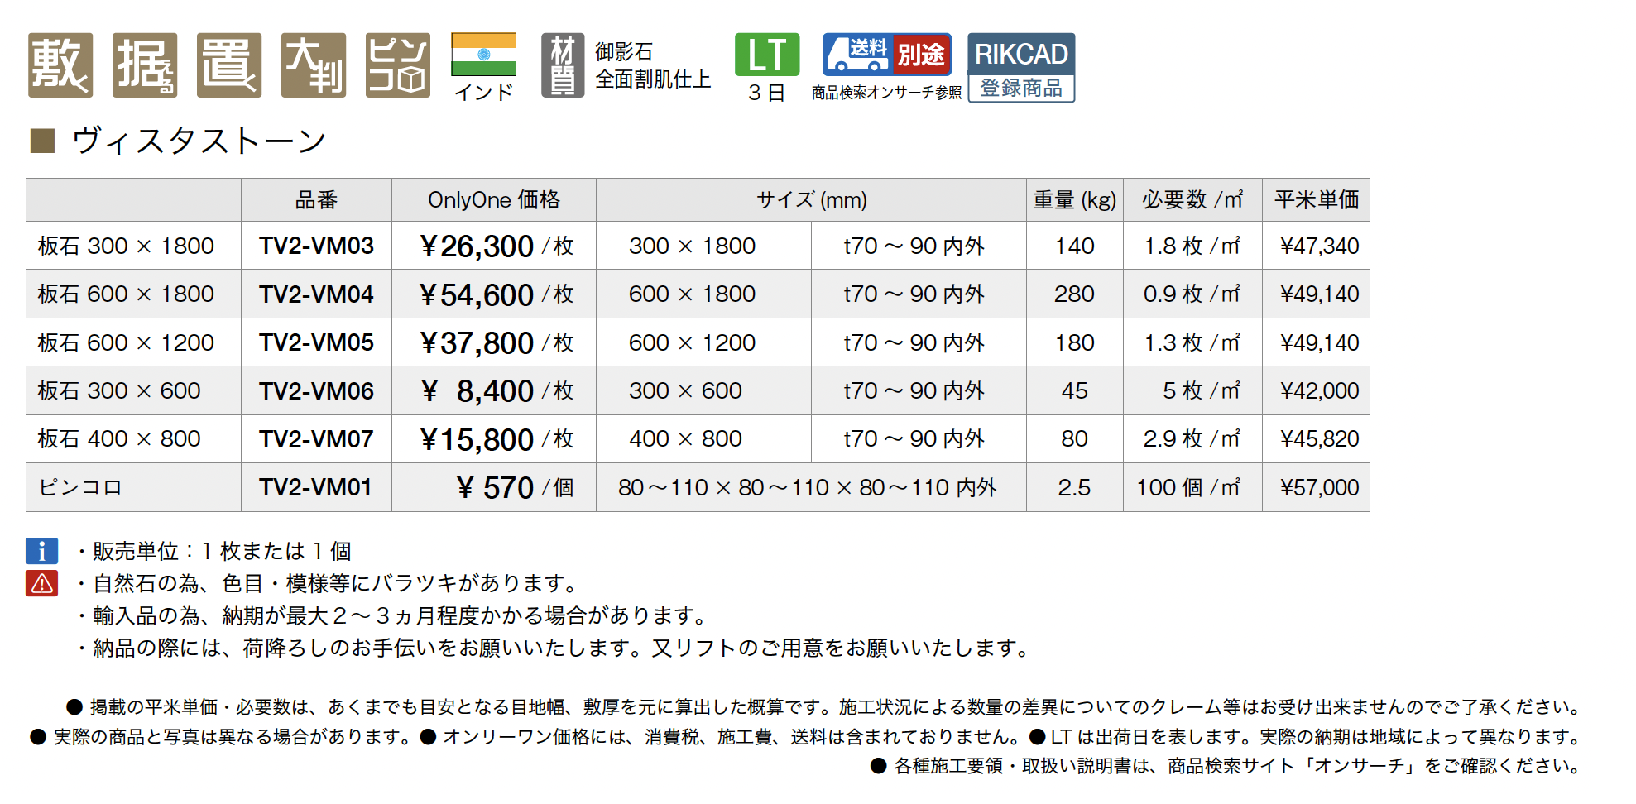Image resolution: width=1636 pixels, height=804 pixels.
Task: Click the ¥54,600 price cell
Action: [477, 294]
